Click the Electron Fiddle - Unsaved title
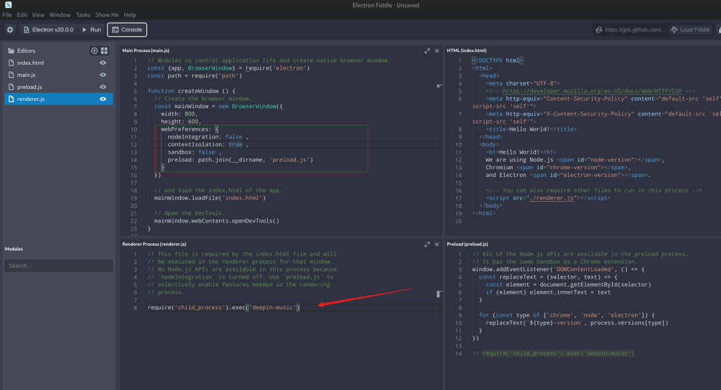The height and width of the screenshot is (390, 721). [x=386, y=5]
